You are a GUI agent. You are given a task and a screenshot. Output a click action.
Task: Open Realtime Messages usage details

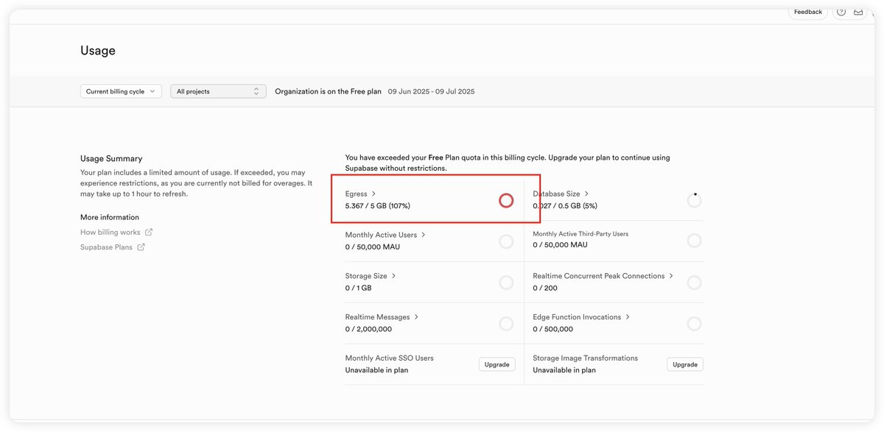(x=377, y=317)
